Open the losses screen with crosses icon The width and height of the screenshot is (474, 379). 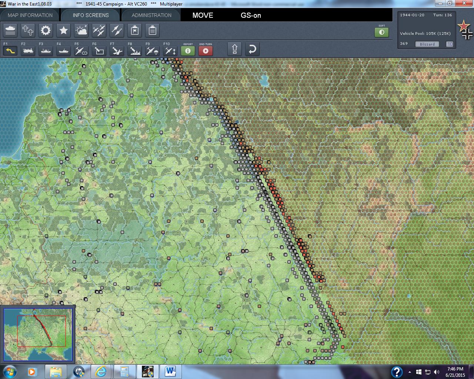(x=28, y=30)
